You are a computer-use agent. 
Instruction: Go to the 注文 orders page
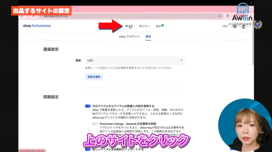click(158, 26)
